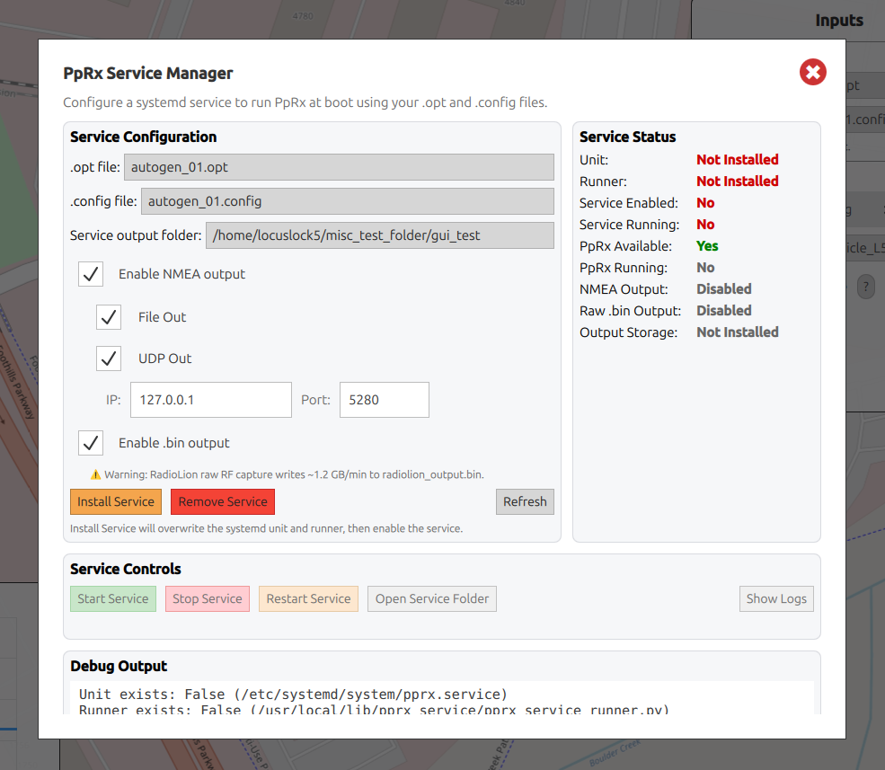Click Service Enabled 'No' value

pos(705,203)
